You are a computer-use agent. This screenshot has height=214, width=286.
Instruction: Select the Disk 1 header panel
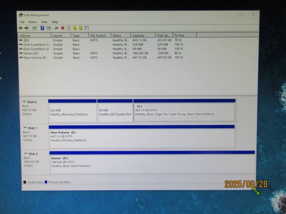pyautogui.click(x=35, y=136)
